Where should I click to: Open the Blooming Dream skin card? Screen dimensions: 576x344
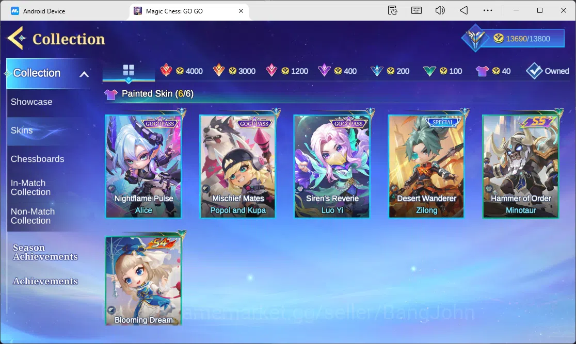tap(143, 281)
